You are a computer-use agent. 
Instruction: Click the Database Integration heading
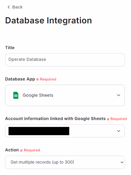coord(48,20)
